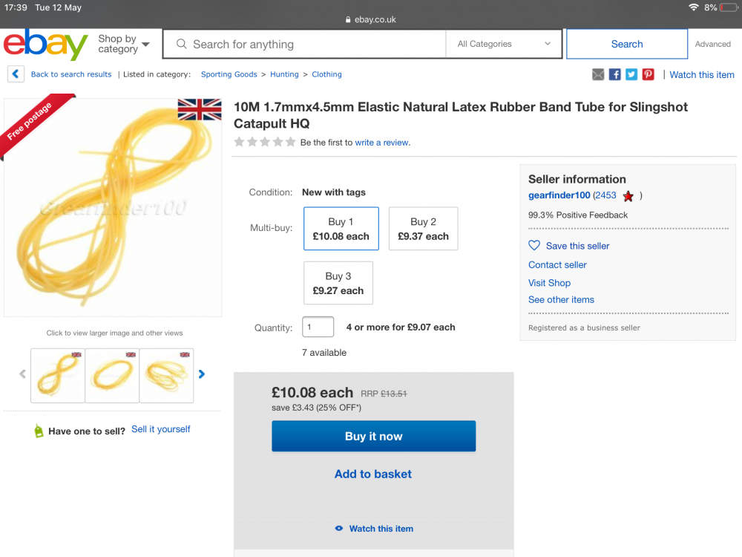This screenshot has width=742, height=557.
Task: Click the heart icon to save seller
Action: point(534,245)
